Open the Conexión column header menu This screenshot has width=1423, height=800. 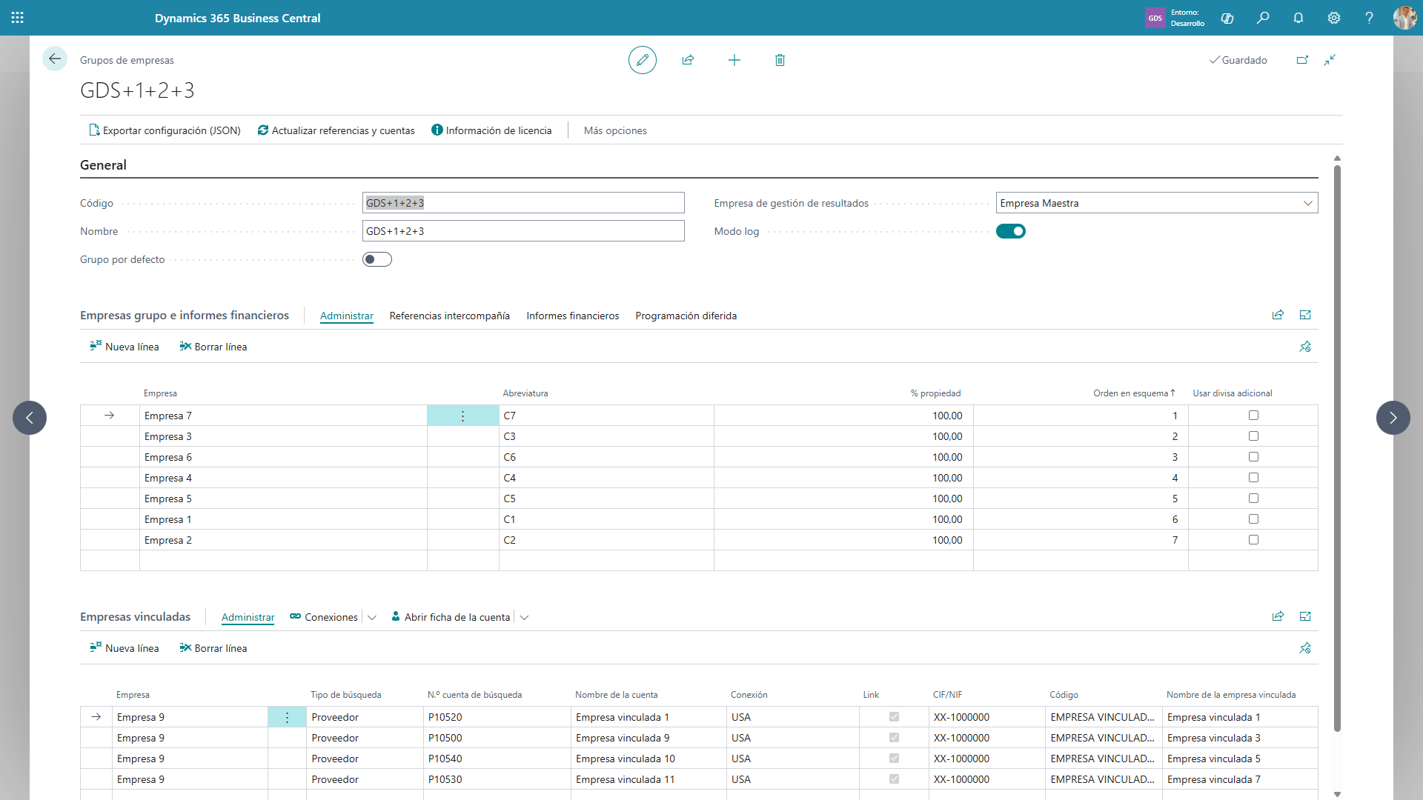(x=749, y=695)
